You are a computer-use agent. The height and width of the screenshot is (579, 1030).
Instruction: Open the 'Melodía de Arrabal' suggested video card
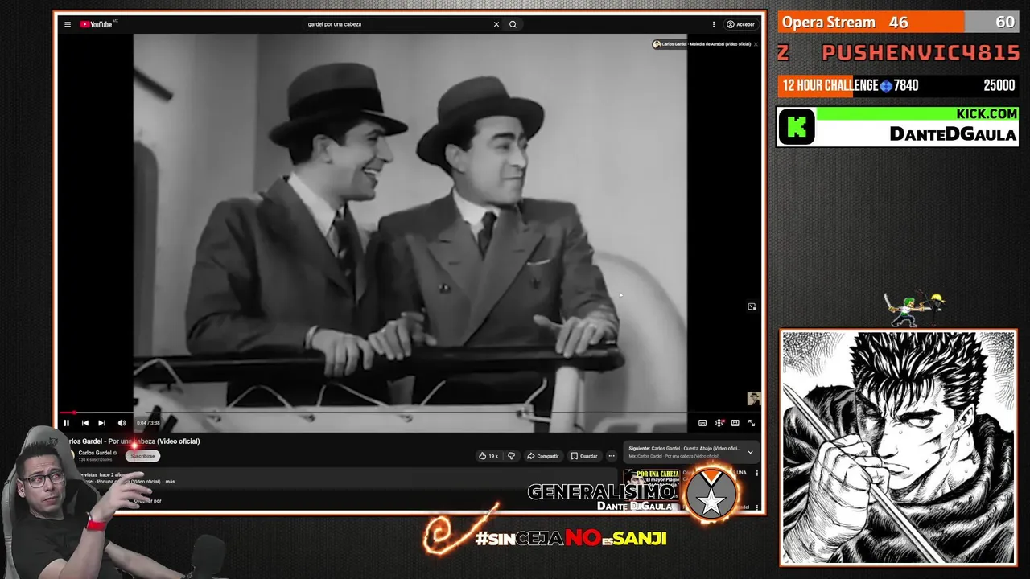702,44
